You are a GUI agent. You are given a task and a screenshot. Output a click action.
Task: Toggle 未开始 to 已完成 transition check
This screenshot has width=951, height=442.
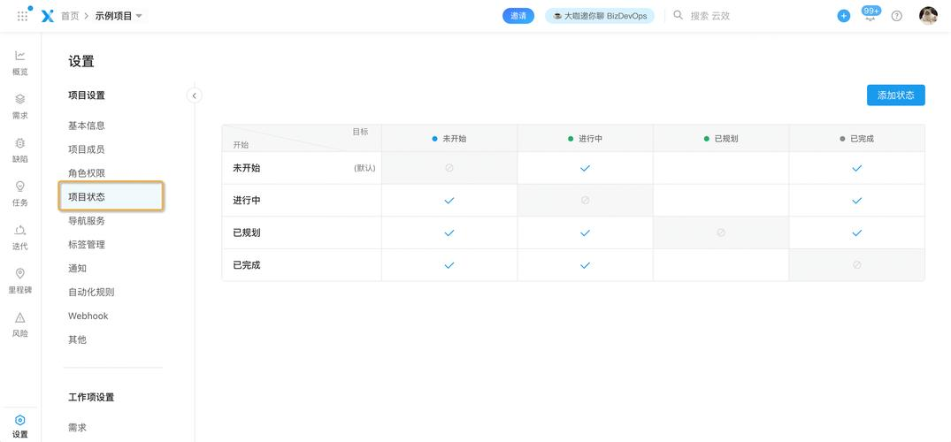[857, 168]
